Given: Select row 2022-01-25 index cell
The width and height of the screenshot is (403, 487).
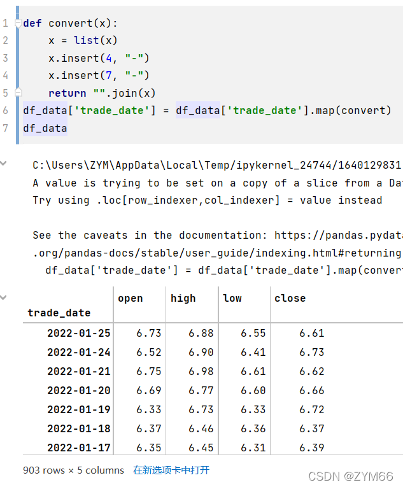Looking at the screenshot, I should click(x=78, y=333).
